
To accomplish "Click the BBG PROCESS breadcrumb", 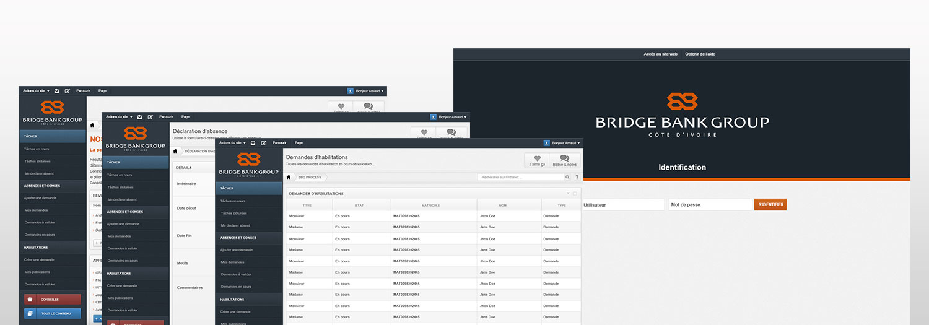I will pyautogui.click(x=310, y=177).
